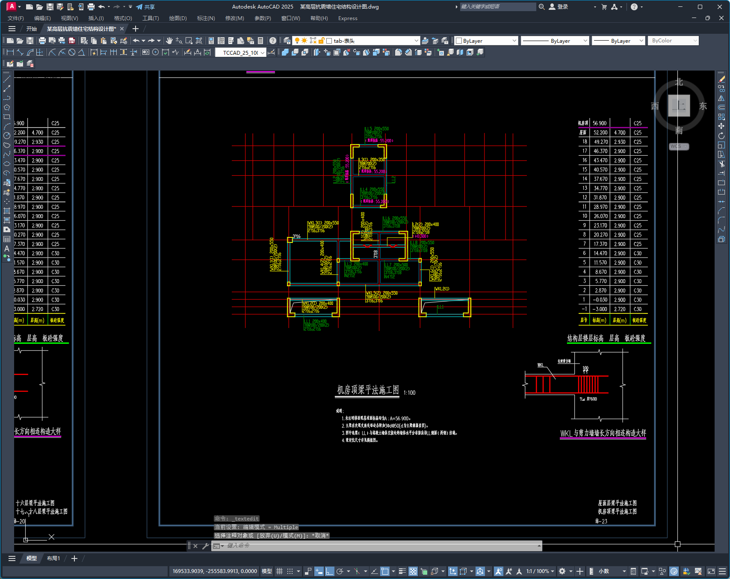Toggle the layer lock icon for tab-表头
This screenshot has width=730, height=579.
pyautogui.click(x=322, y=41)
